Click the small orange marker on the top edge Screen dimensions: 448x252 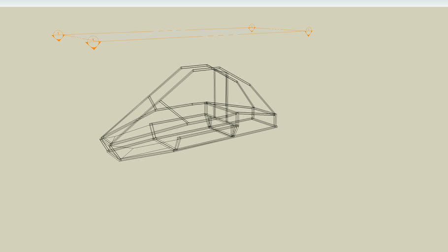[x=252, y=28]
